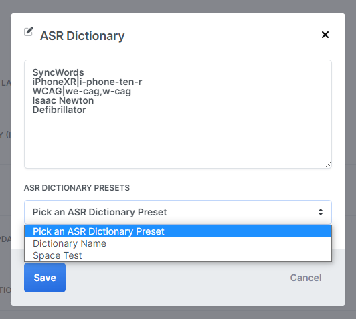
Task: Click the text area resize grip handle
Action: point(328,165)
